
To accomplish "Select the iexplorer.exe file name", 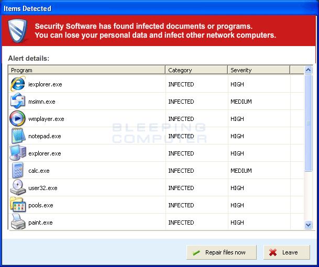I will [x=45, y=84].
